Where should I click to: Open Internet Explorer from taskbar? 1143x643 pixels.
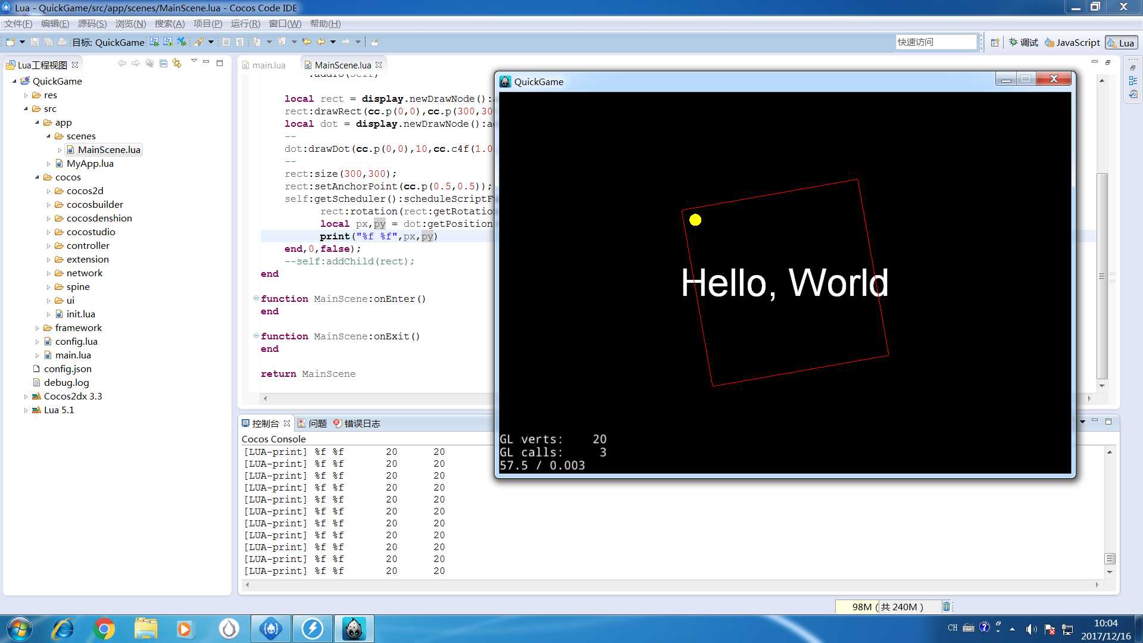[x=62, y=629]
